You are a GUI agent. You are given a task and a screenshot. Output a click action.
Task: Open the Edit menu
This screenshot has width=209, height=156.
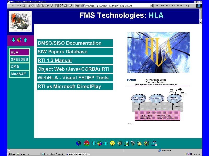point(162,6)
